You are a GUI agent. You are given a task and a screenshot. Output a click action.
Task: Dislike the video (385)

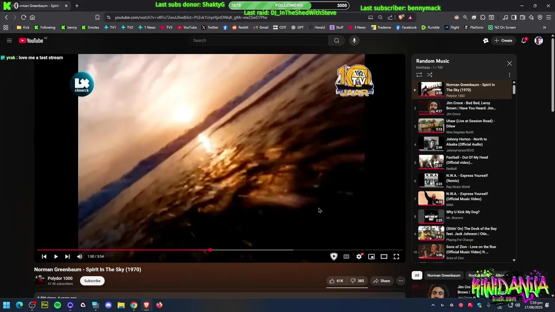pos(357,281)
